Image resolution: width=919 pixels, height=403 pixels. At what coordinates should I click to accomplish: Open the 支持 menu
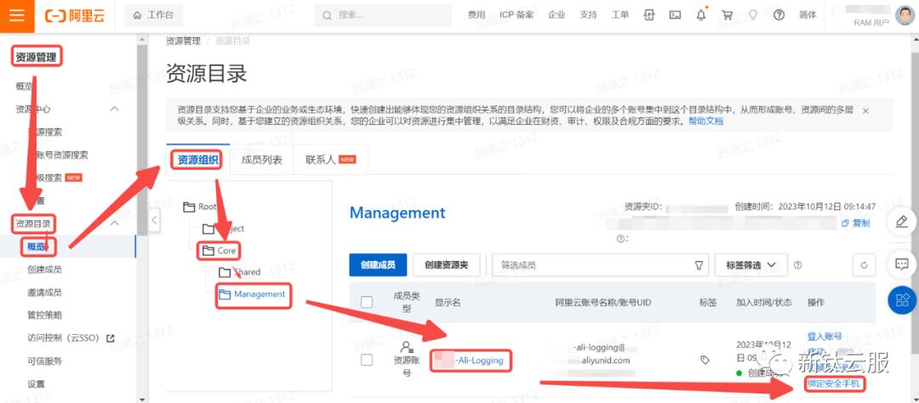[x=588, y=15]
